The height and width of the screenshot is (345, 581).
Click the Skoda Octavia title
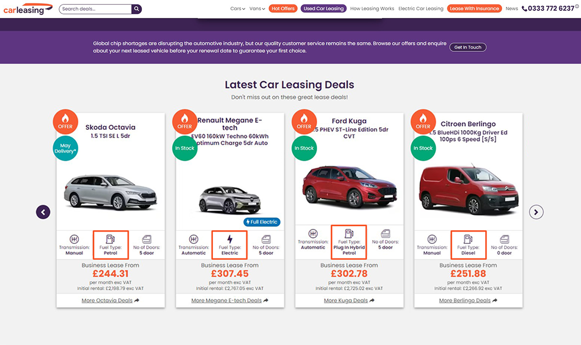(x=110, y=127)
